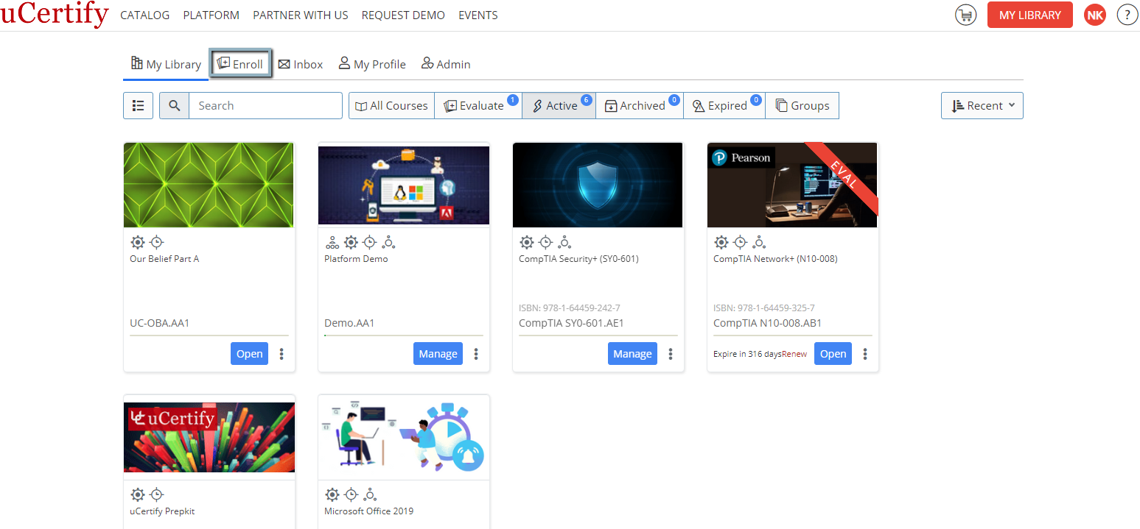Open the Our Belief Part A course
The image size is (1140, 529).
pyautogui.click(x=249, y=354)
